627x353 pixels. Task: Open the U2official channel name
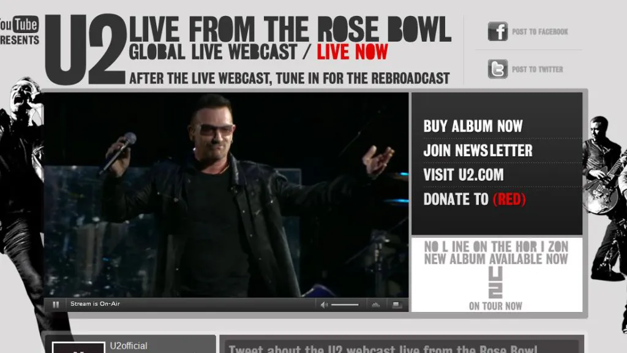click(129, 346)
